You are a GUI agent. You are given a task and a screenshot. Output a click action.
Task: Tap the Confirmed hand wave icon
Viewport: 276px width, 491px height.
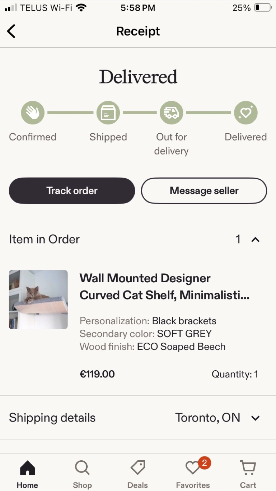pos(33,113)
